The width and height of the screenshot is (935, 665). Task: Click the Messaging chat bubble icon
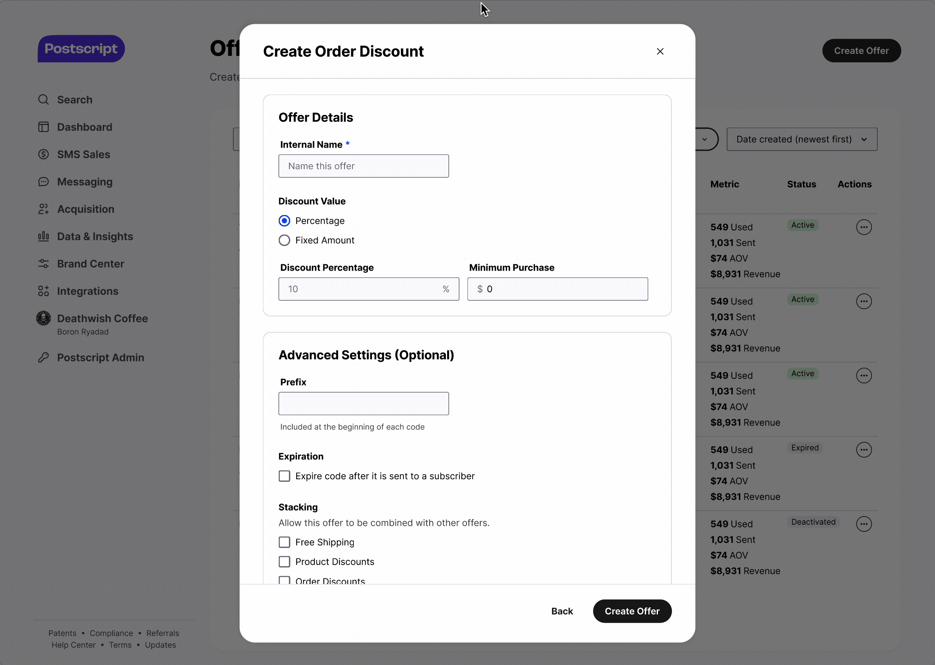43,182
